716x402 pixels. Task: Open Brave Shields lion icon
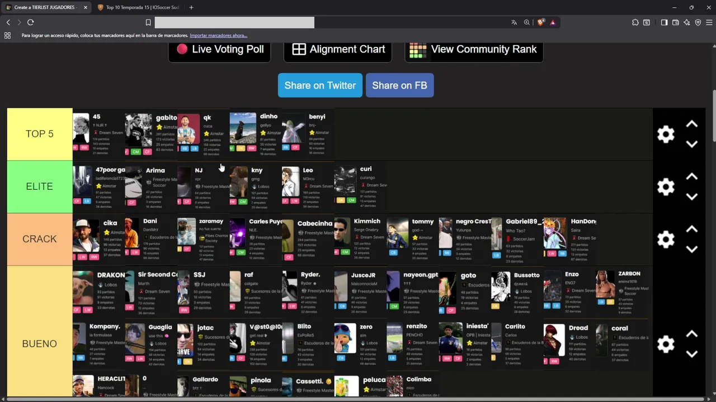point(540,22)
